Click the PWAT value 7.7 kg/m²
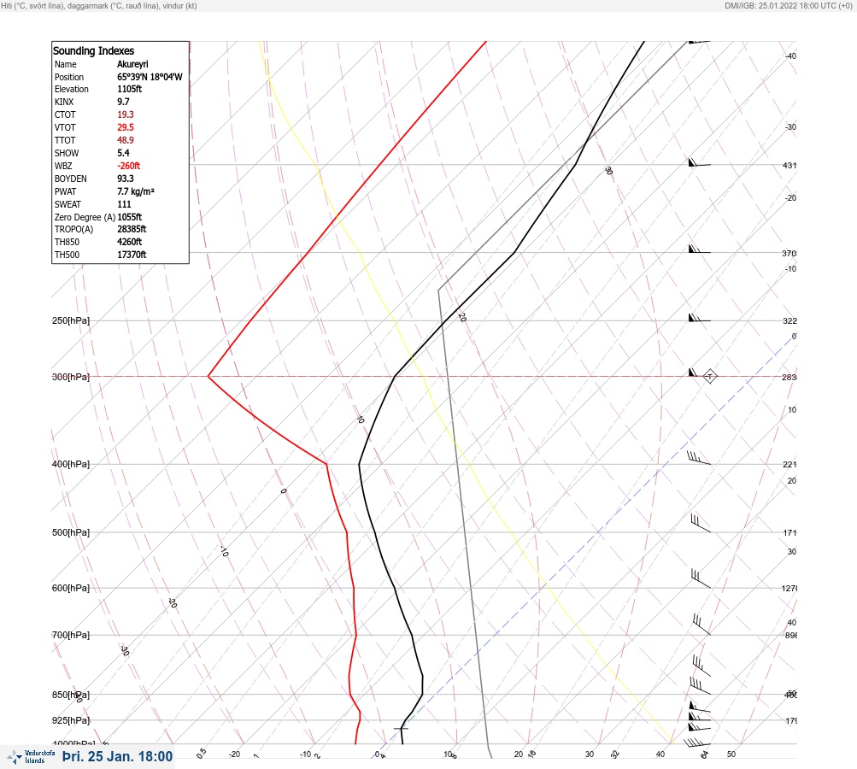This screenshot has height=769, width=857. (x=136, y=191)
